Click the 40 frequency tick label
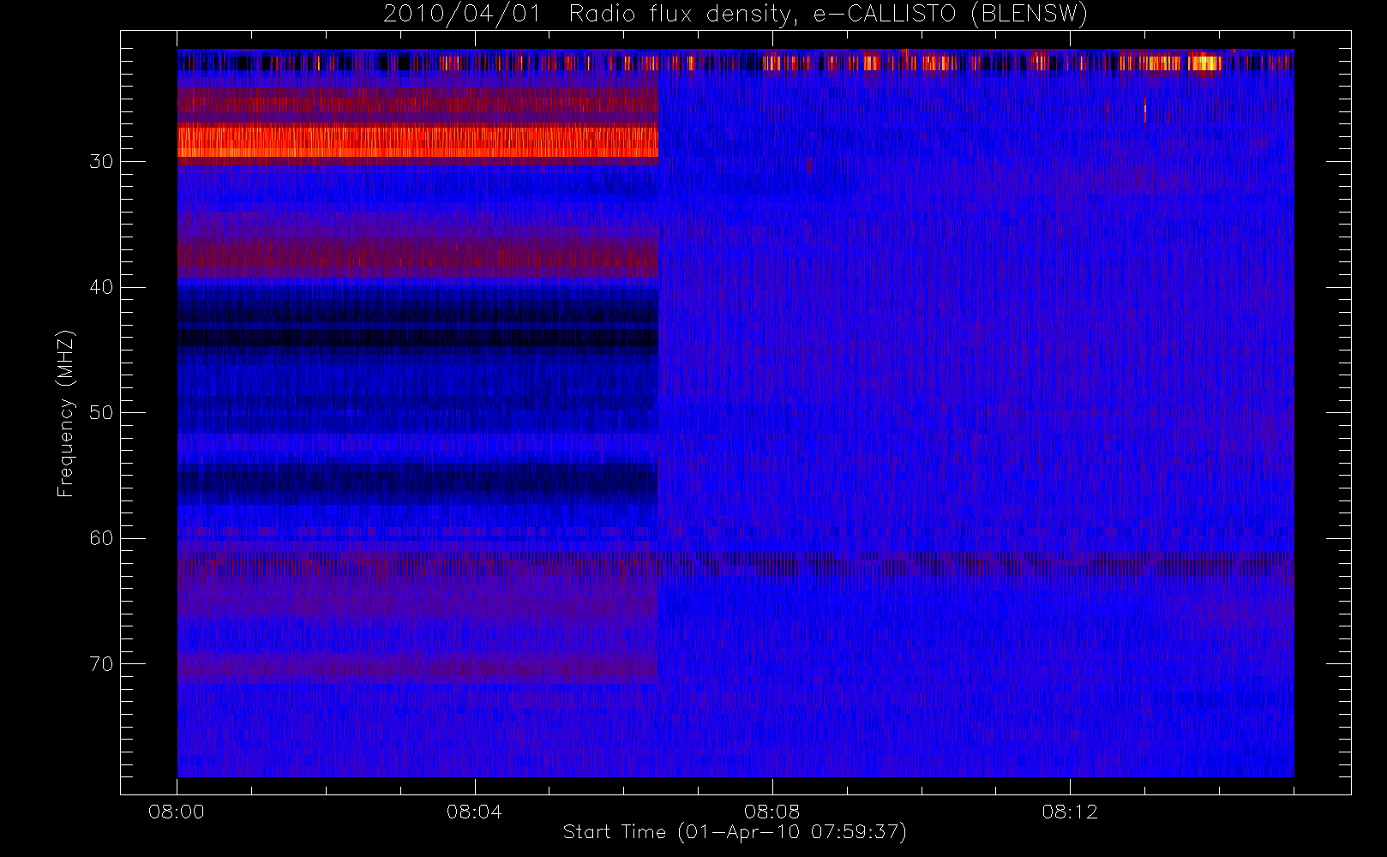The width and height of the screenshot is (1387, 857). point(101,287)
